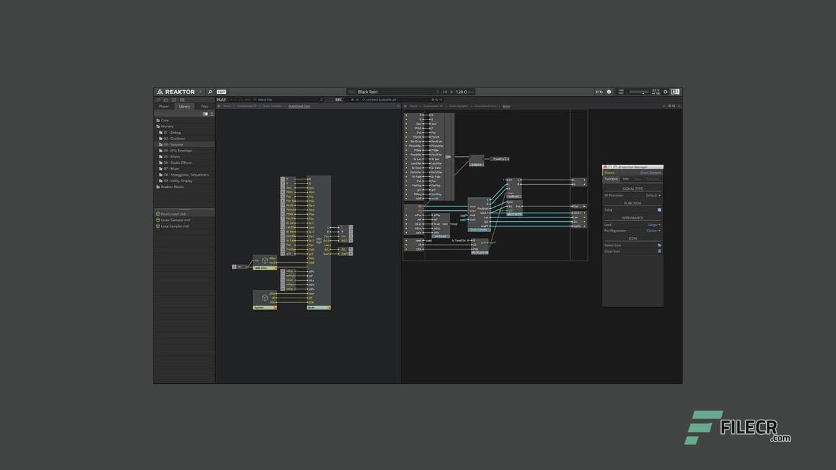Open the Reaktor library search magnifier
Screen dimensions: 836x470
[209, 91]
